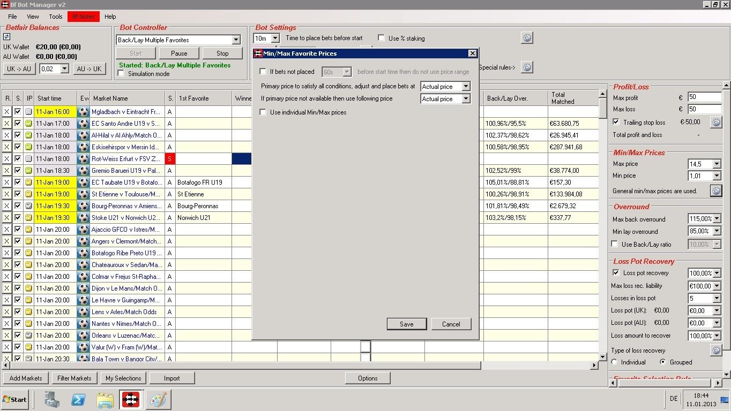Click Max loss input field
731x411 pixels.
pyautogui.click(x=705, y=109)
